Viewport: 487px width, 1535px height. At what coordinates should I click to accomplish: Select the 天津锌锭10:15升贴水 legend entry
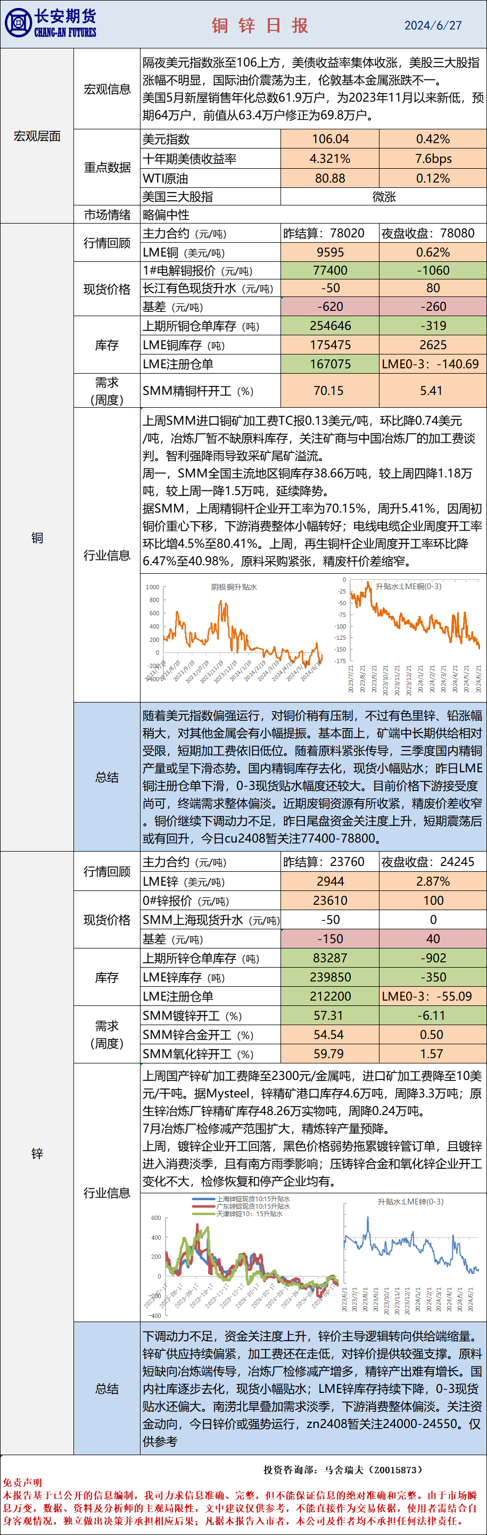click(237, 1214)
